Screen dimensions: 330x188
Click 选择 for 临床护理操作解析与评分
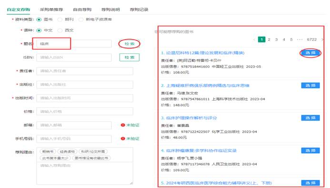coord(310,118)
